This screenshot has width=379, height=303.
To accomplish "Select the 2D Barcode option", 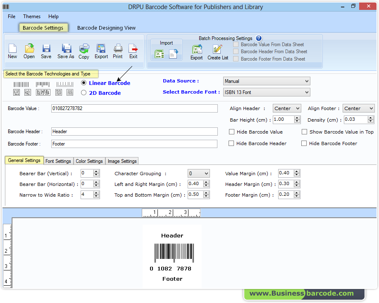I will [x=83, y=93].
